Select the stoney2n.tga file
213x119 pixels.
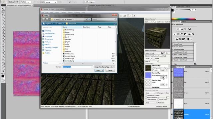coord(70,59)
